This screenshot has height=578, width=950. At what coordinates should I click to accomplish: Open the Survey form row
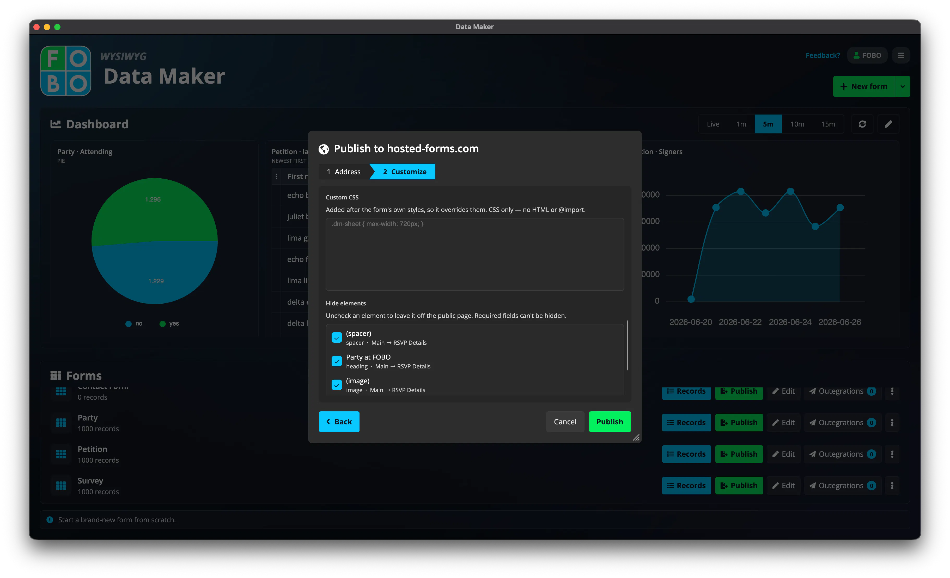(x=475, y=486)
